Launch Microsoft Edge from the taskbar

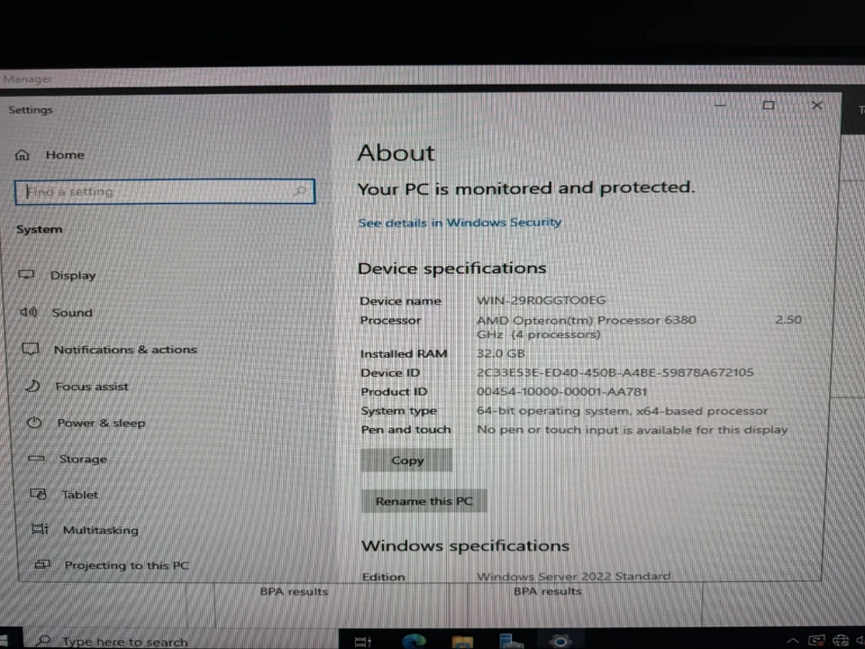pos(413,640)
